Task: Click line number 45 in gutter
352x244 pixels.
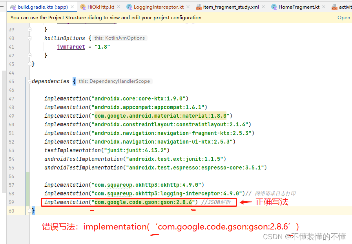Action: 11,82
